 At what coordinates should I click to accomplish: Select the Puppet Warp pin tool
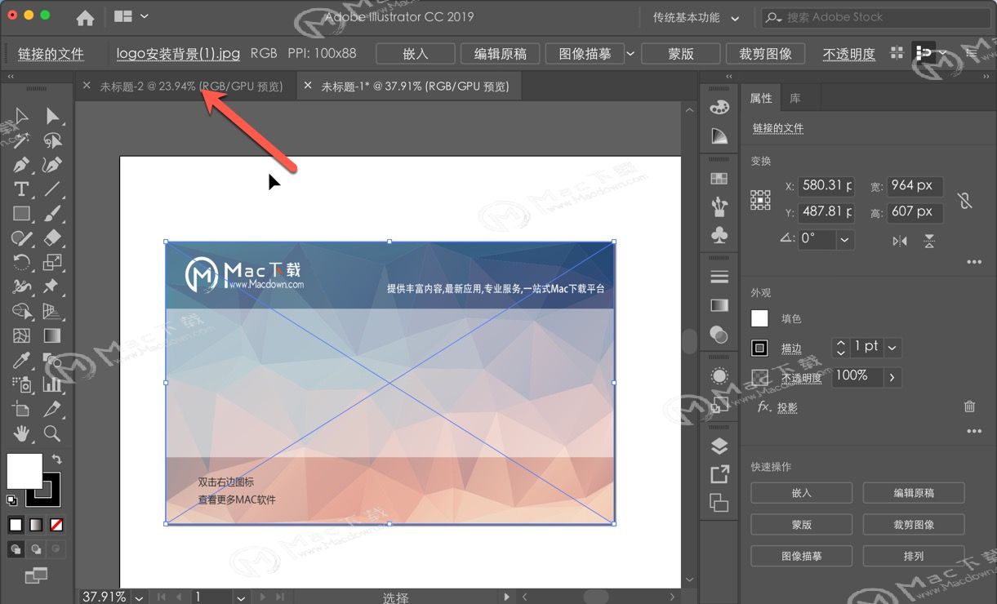pos(52,286)
